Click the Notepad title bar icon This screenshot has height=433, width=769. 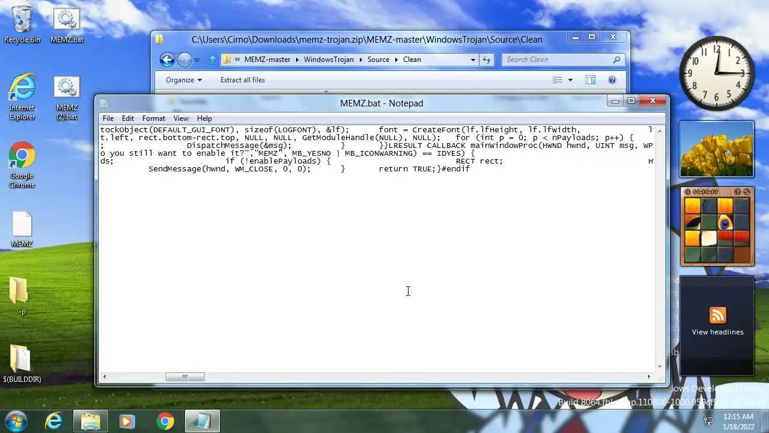tap(105, 103)
